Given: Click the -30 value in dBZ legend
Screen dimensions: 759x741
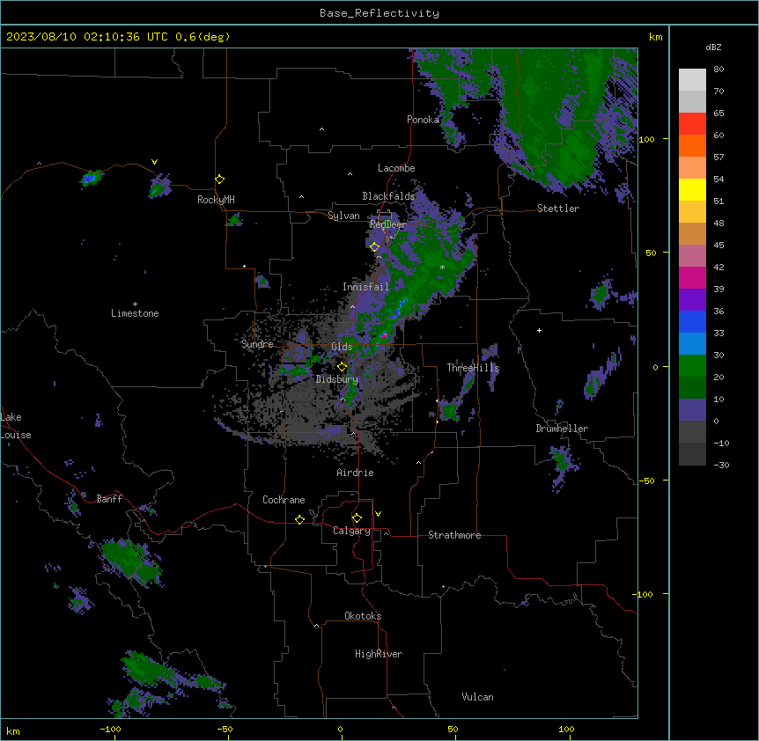Looking at the screenshot, I should click(721, 465).
